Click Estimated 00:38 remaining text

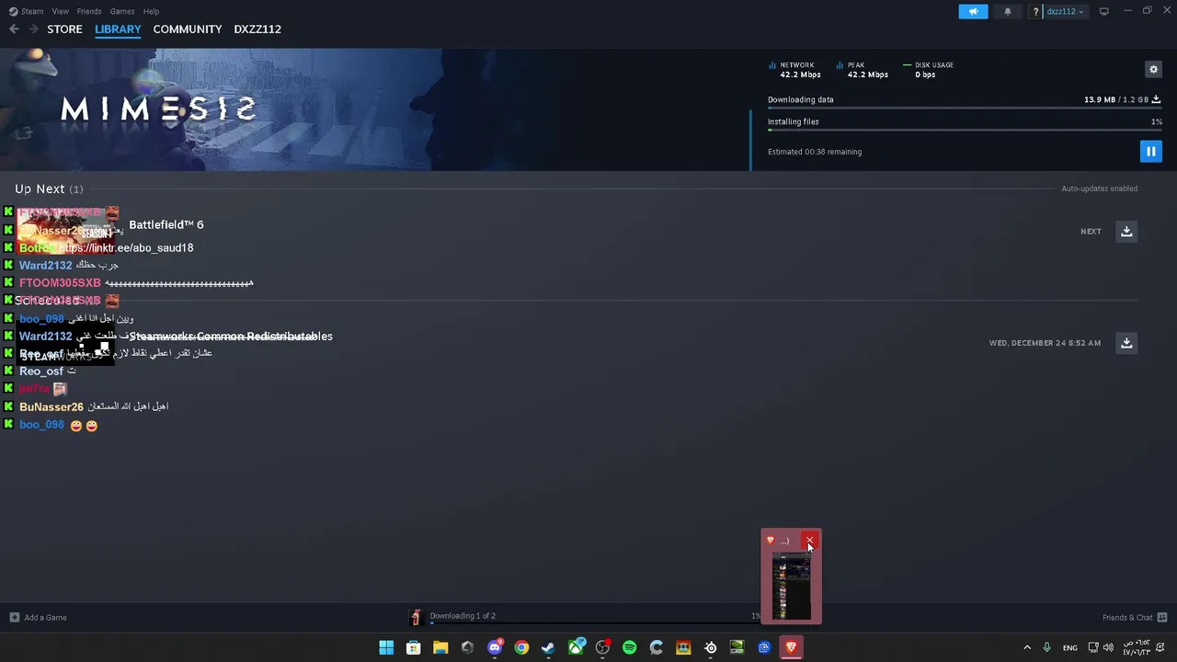click(x=815, y=152)
